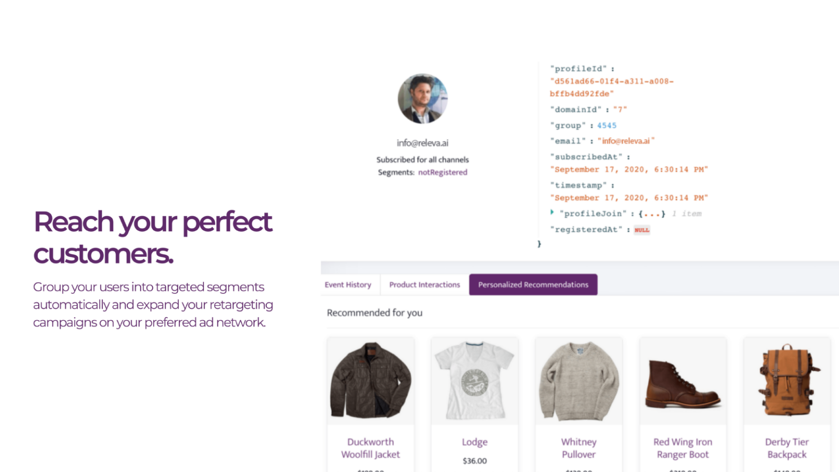Switch to Product Interactions tab
839x472 pixels.
coord(424,285)
